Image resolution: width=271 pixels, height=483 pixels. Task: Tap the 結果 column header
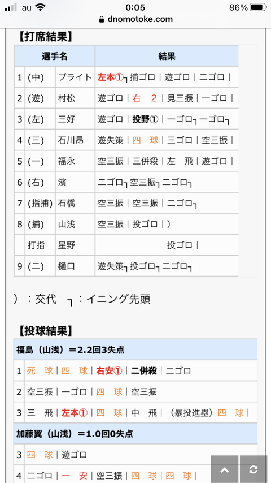pyautogui.click(x=167, y=56)
